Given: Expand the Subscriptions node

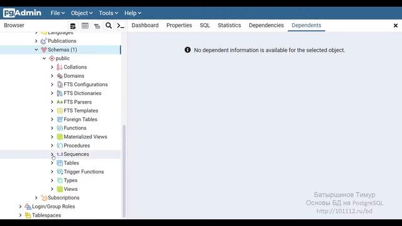Looking at the screenshot, I should pos(36,198).
